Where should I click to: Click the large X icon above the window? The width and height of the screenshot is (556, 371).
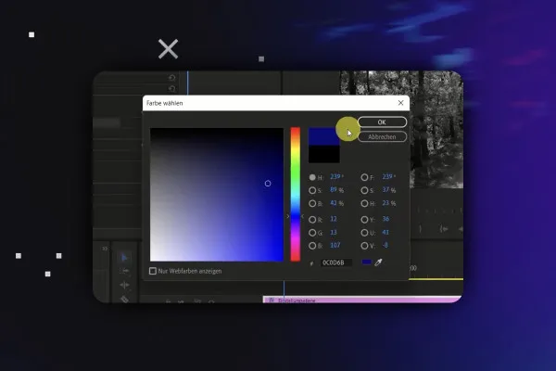(x=168, y=48)
